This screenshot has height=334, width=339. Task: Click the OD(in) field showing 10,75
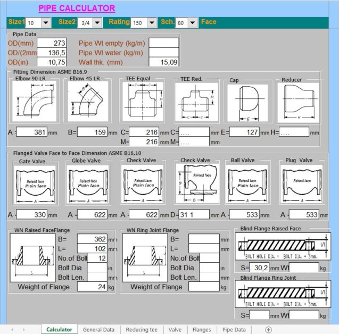[52, 62]
